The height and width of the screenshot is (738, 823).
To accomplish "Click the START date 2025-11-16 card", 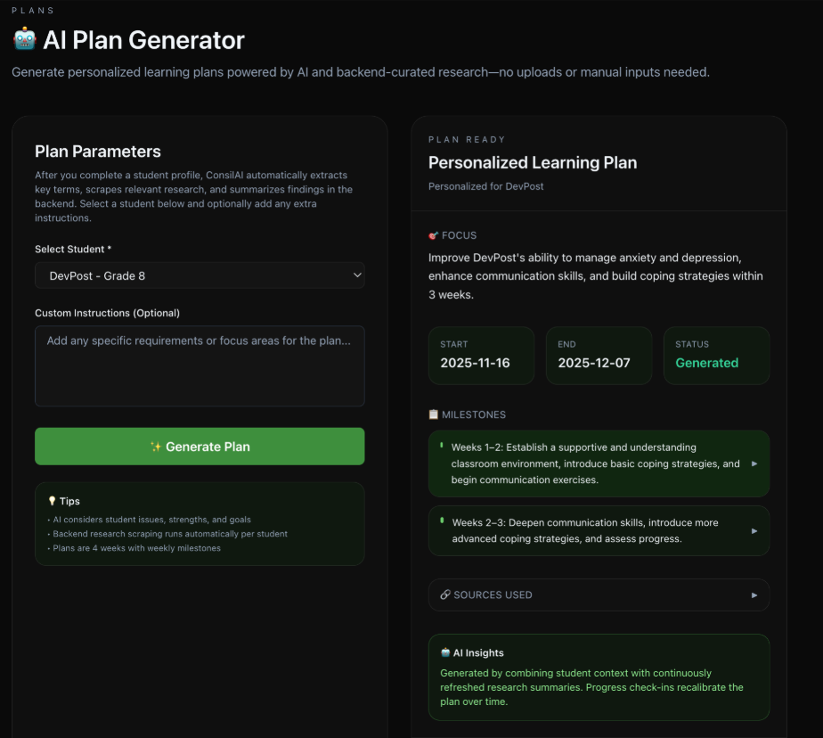I will click(481, 355).
